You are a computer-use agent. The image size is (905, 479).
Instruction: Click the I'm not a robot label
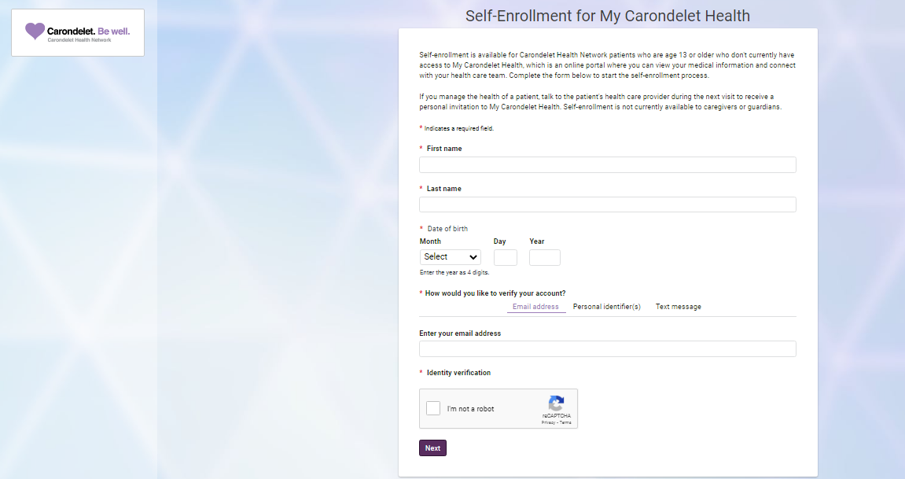(470, 408)
